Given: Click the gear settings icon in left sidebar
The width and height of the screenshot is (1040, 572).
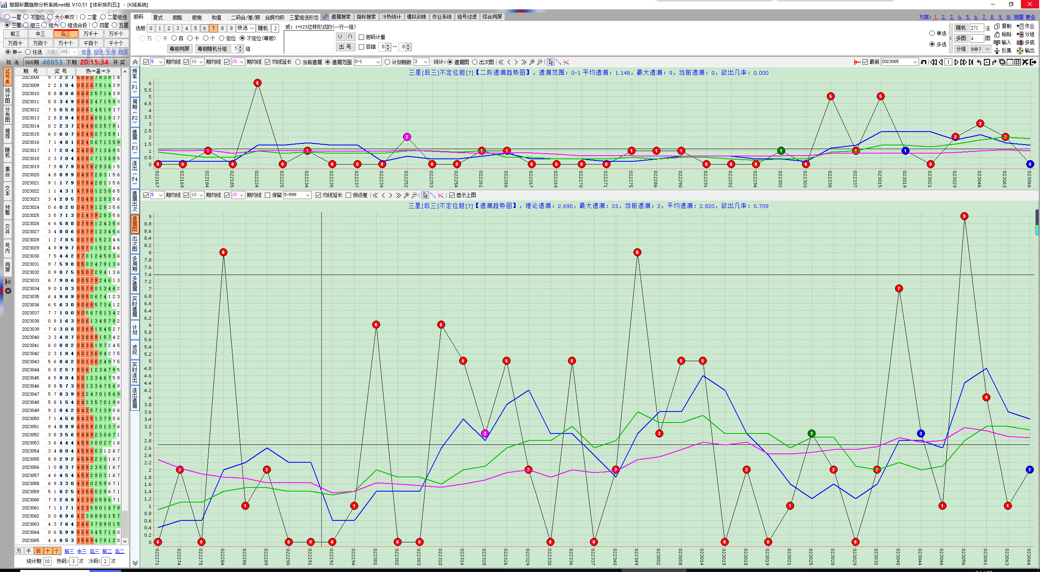Looking at the screenshot, I should point(8,291).
